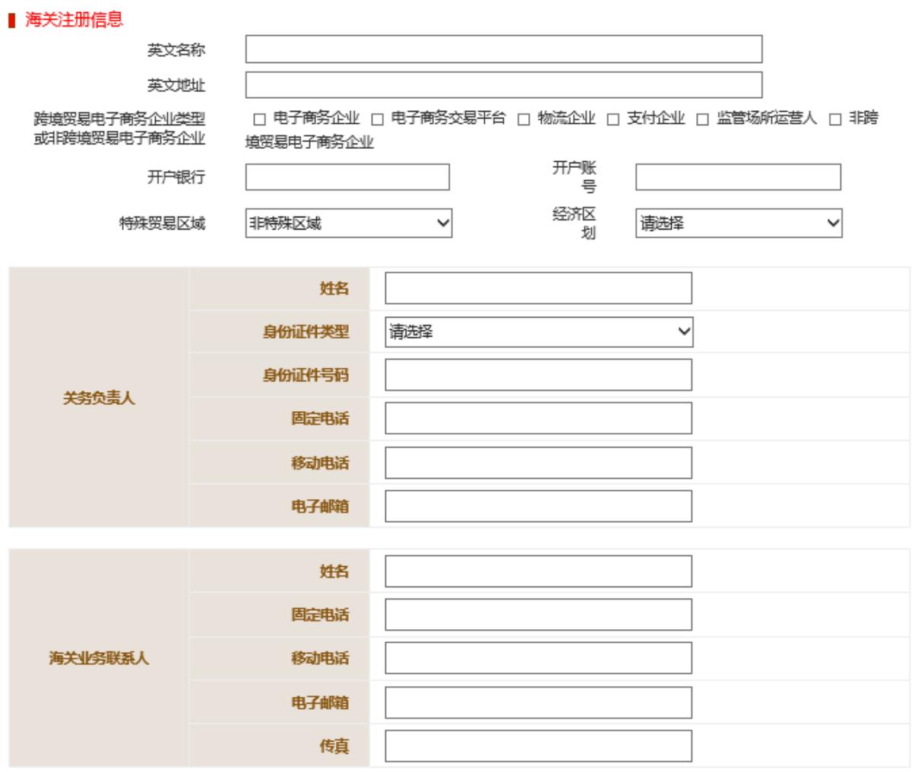
Task: Click the 关务负责人 姓名 field
Action: click(538, 289)
